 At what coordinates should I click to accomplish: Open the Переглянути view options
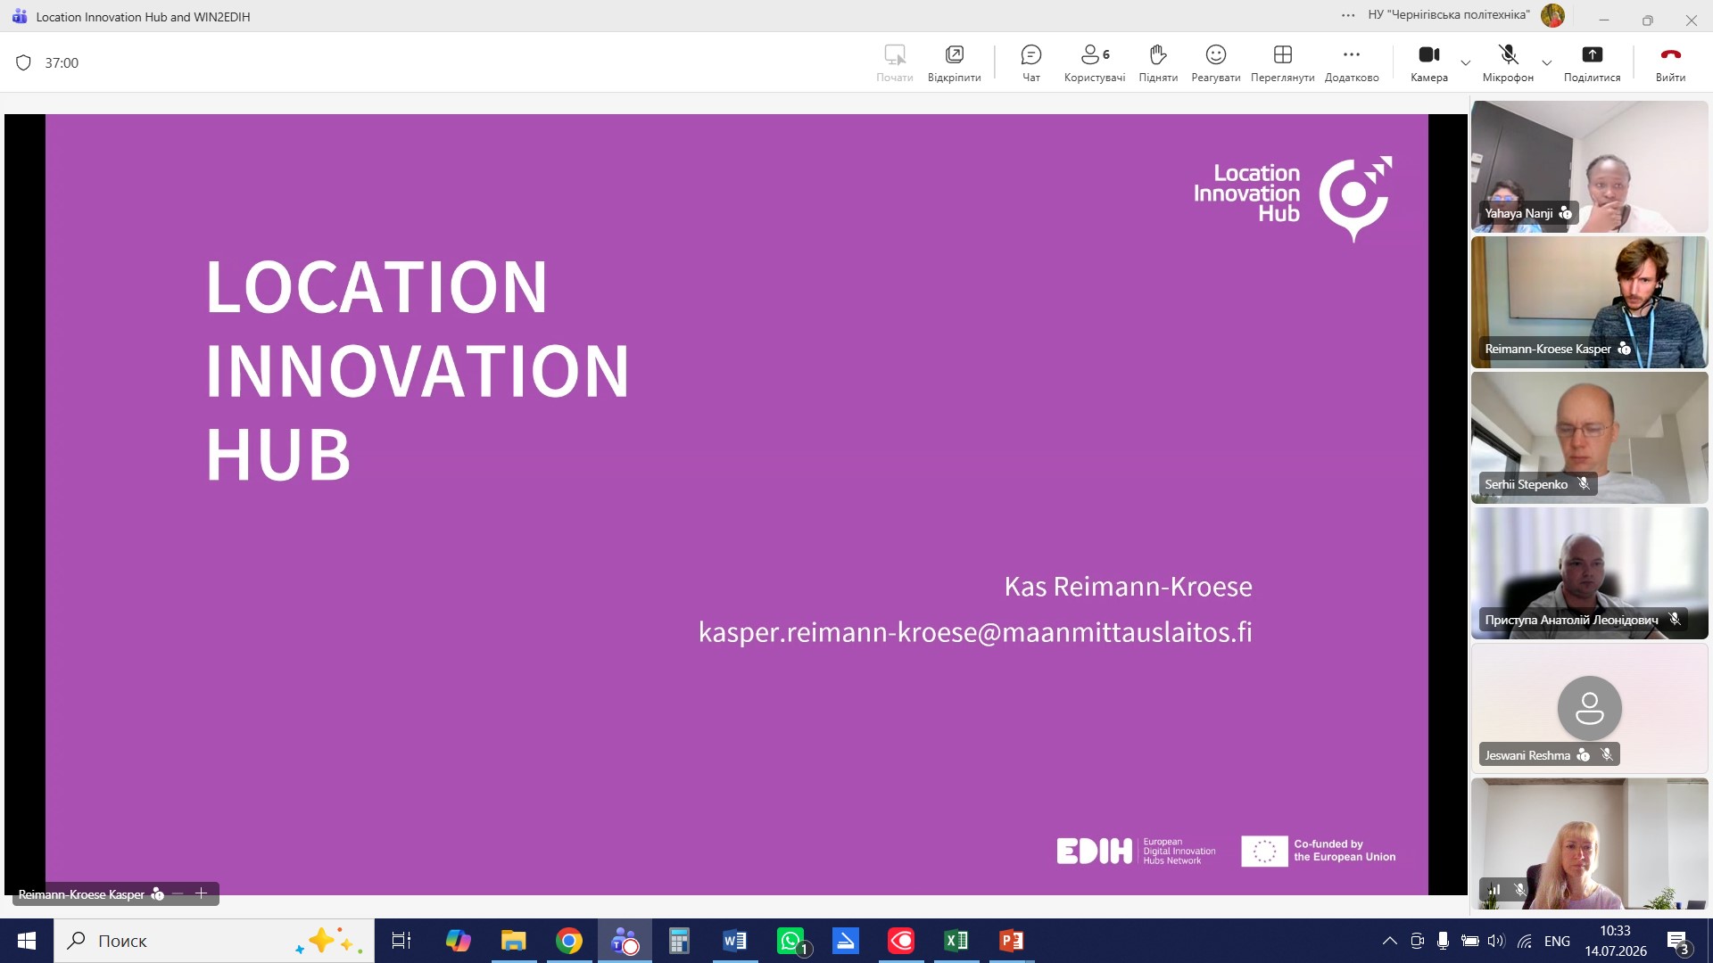point(1283,63)
